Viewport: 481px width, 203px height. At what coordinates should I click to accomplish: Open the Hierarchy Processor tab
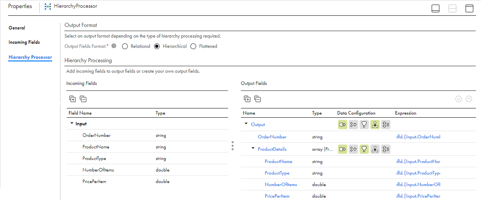[30, 57]
